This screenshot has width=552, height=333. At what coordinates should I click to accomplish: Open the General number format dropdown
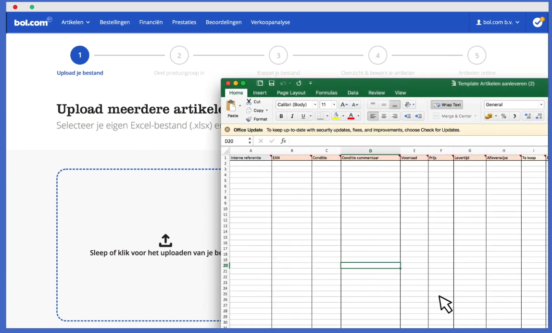click(x=541, y=104)
